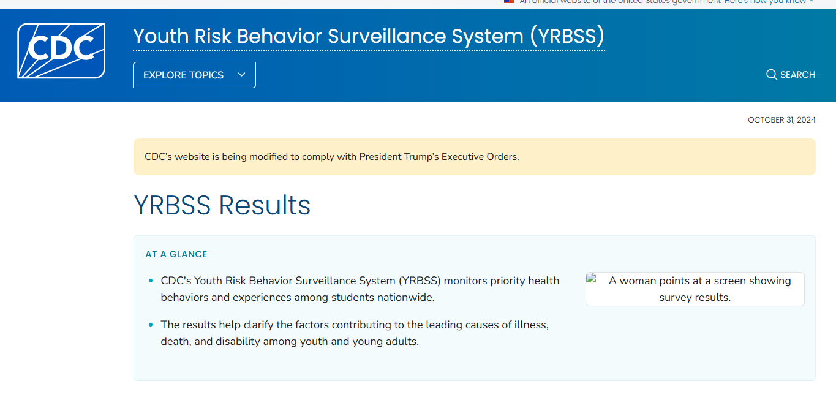Open the Youth Risk Behavior Surveillance System title link
The image size is (836, 408).
point(369,36)
